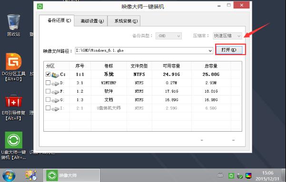Viewport: 286px width, 182px height.
Task: Switch to the 备份还原 (C) tab
Action: 57,20
